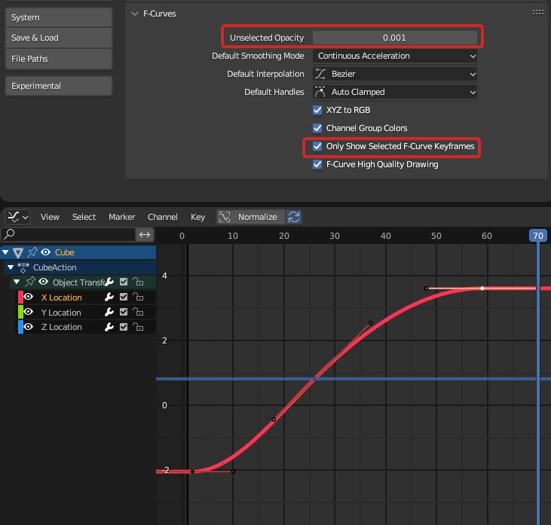Collapse the Cube channel tree

(x=5, y=252)
